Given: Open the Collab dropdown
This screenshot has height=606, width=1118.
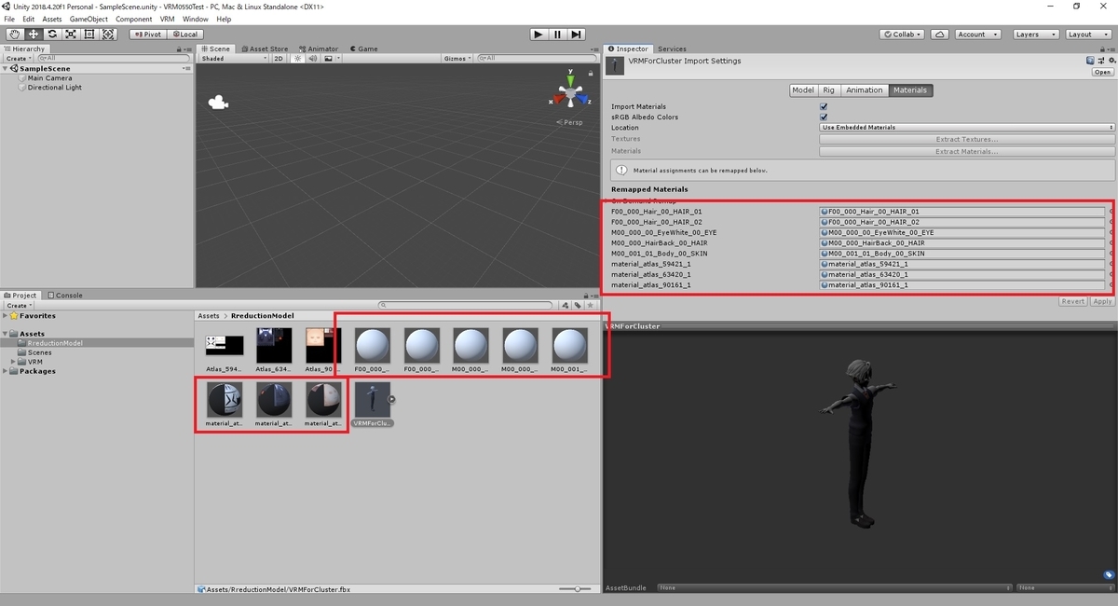Looking at the screenshot, I should [902, 34].
